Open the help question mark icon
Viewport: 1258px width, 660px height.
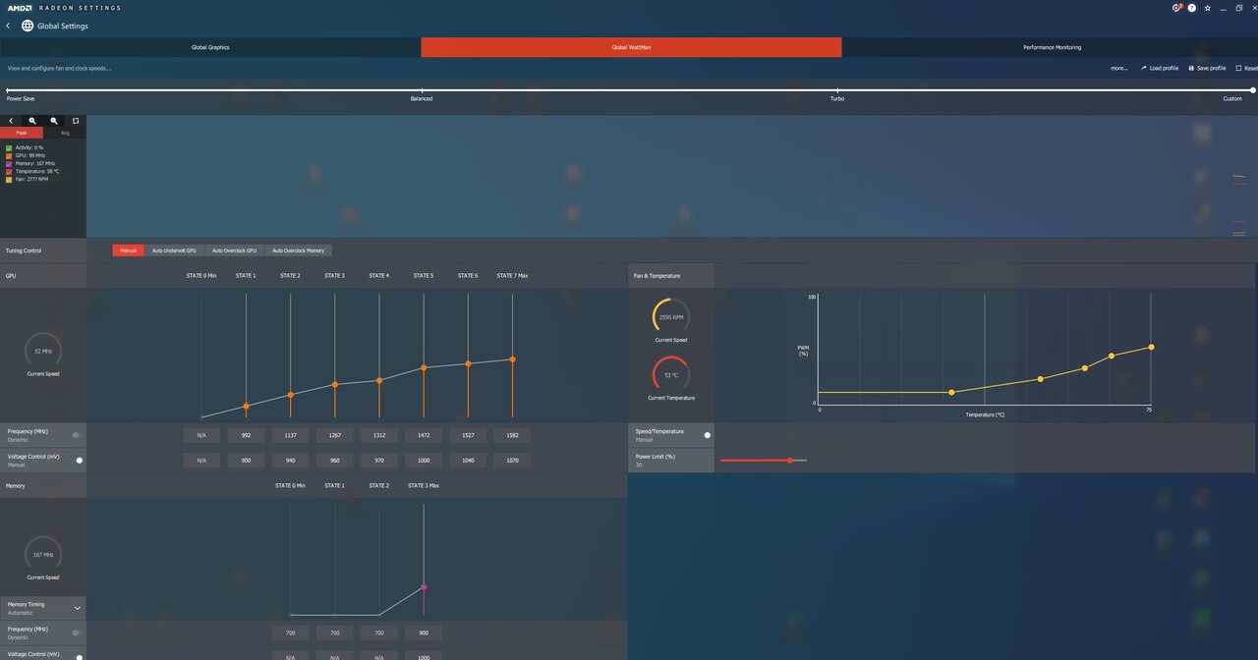[x=1192, y=8]
